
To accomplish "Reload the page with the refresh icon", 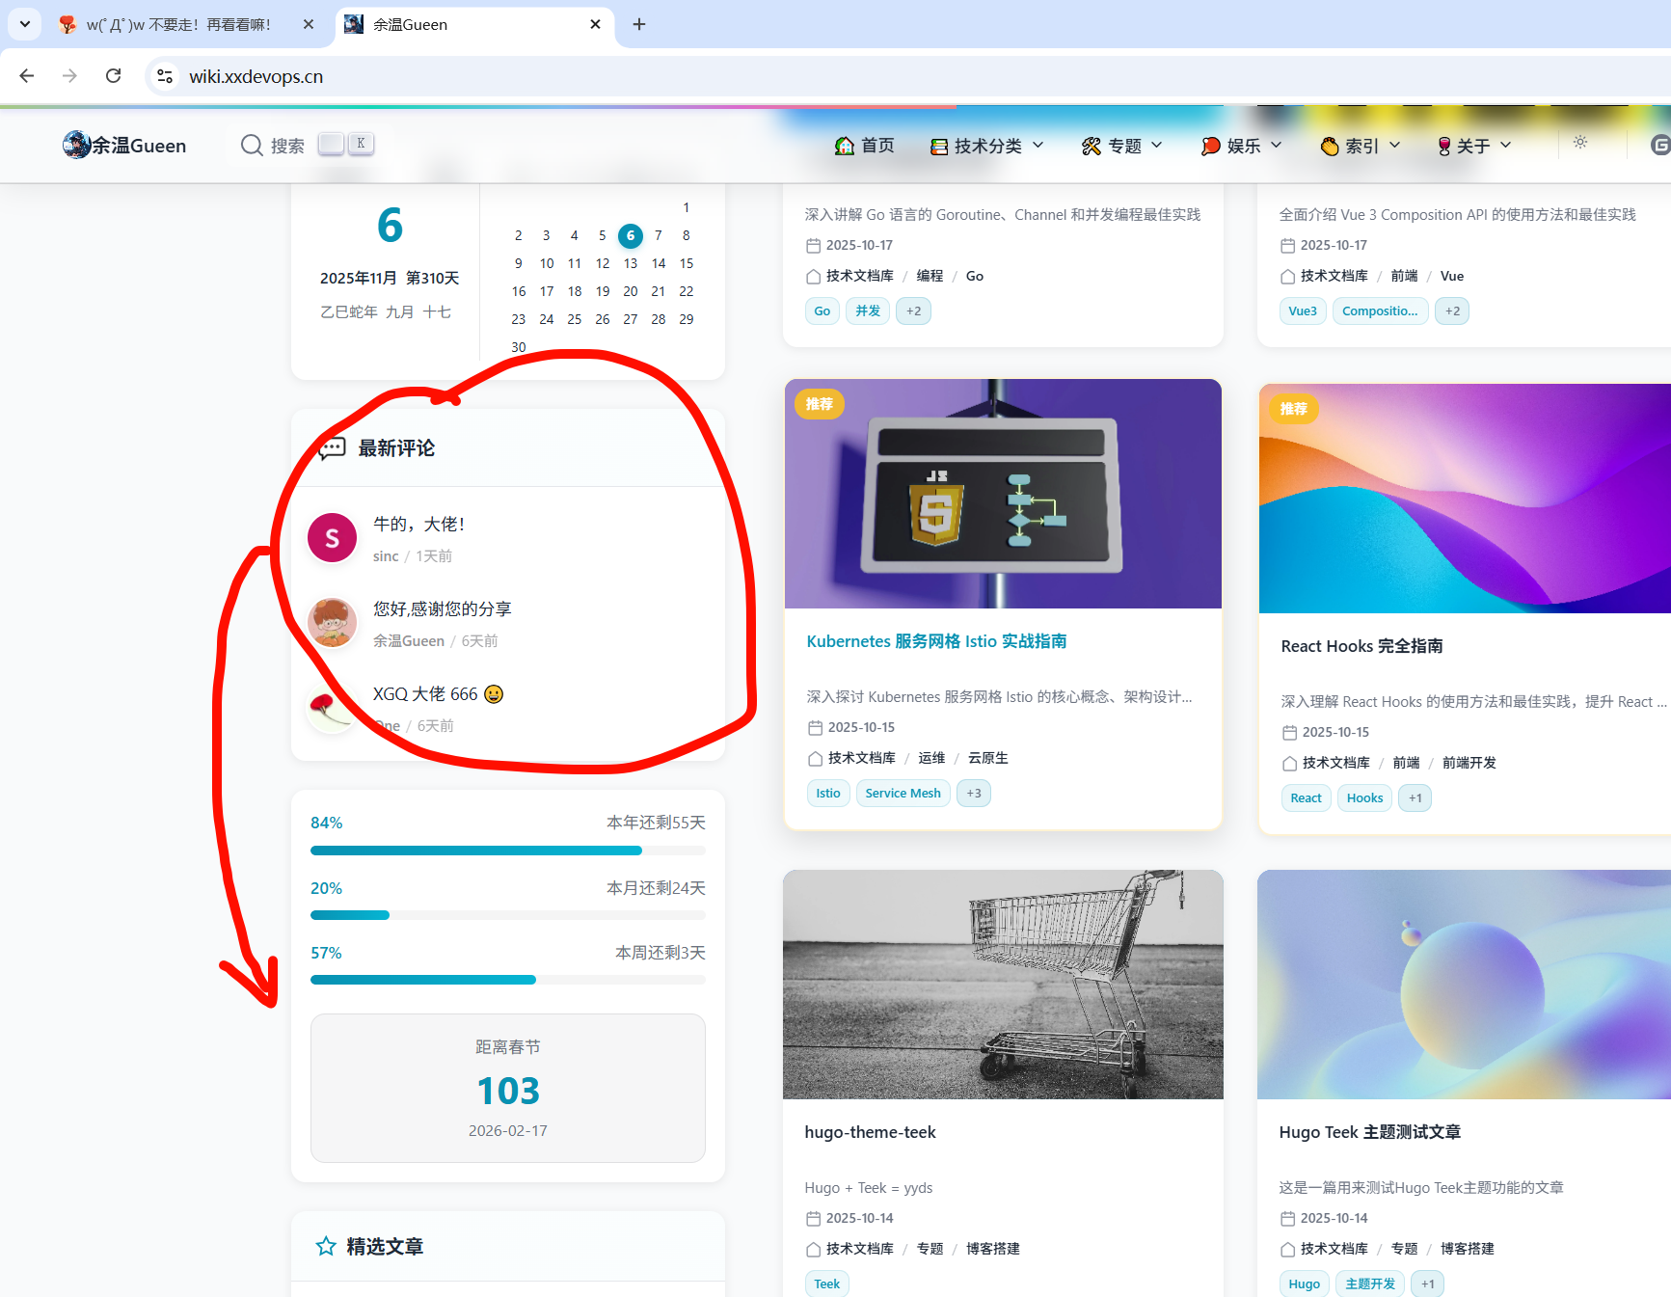I will 114,76.
